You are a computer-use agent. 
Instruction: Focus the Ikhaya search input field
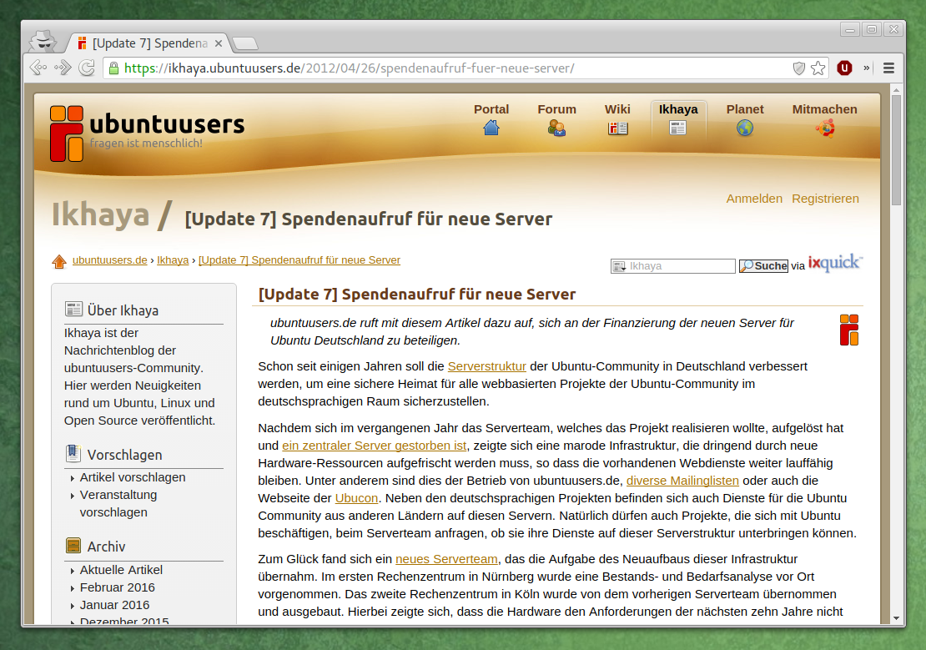coord(672,266)
